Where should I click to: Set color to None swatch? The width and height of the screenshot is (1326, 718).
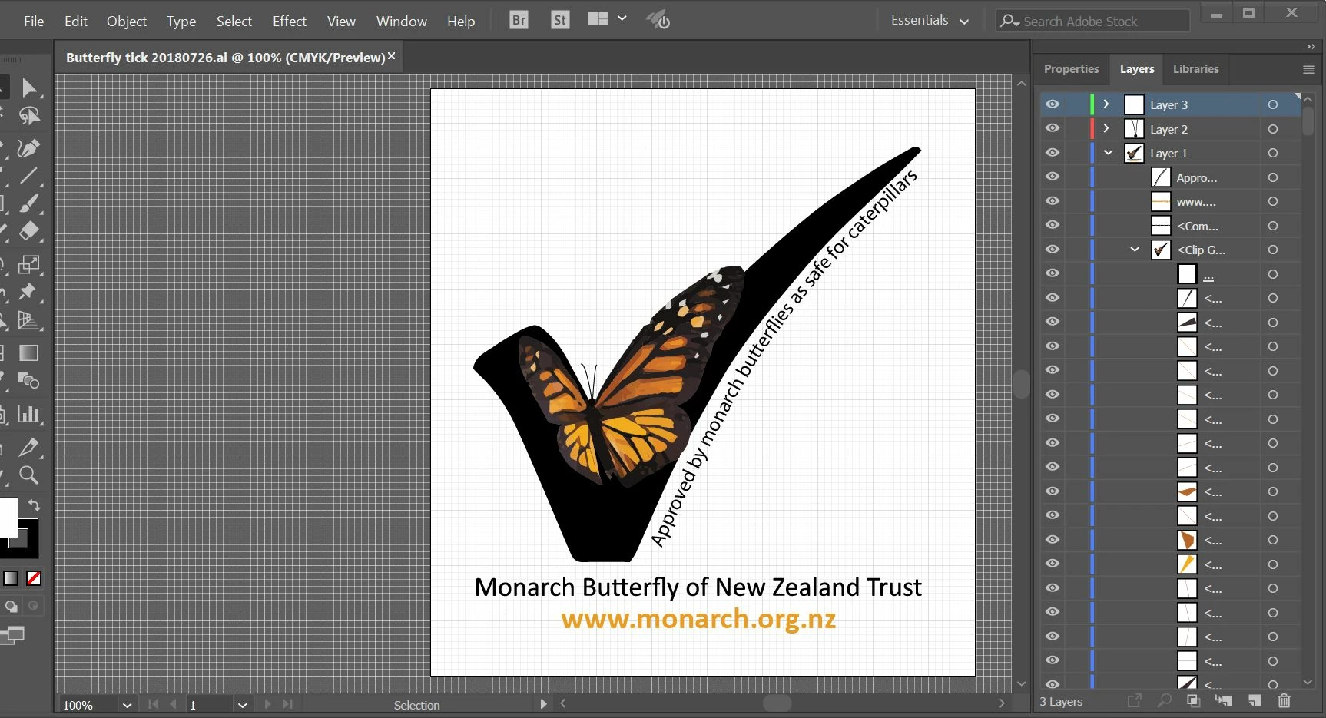click(x=34, y=578)
